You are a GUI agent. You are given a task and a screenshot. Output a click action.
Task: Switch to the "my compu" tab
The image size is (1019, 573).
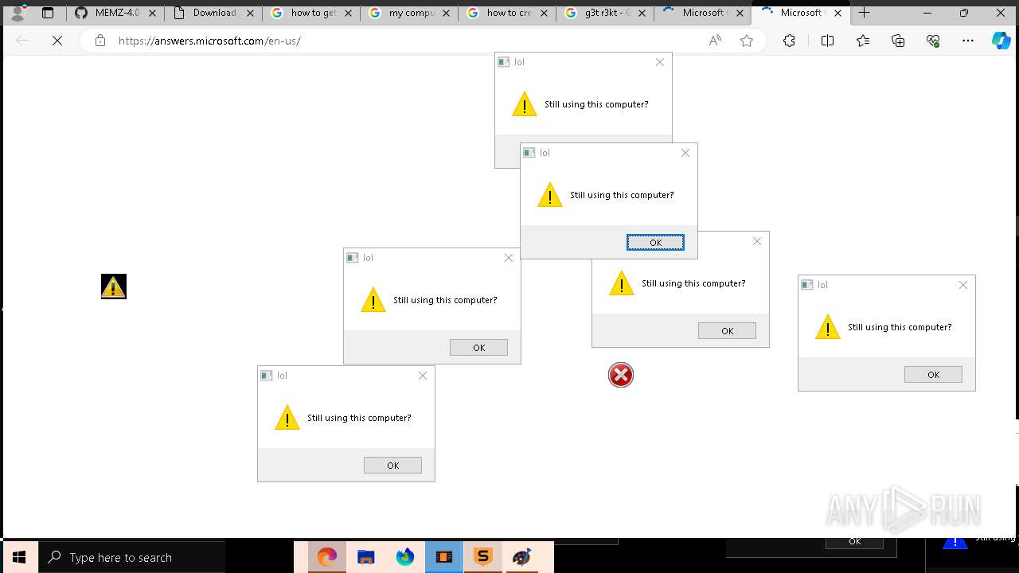pyautogui.click(x=409, y=13)
